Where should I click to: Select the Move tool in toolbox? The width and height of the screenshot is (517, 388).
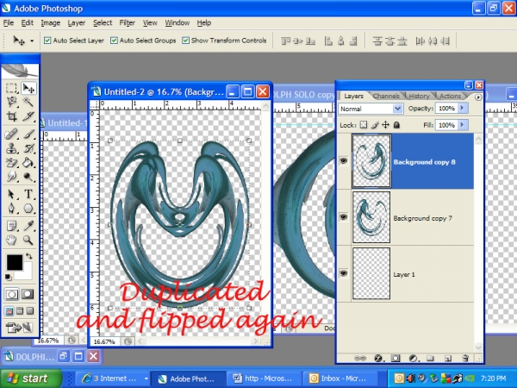[28, 88]
